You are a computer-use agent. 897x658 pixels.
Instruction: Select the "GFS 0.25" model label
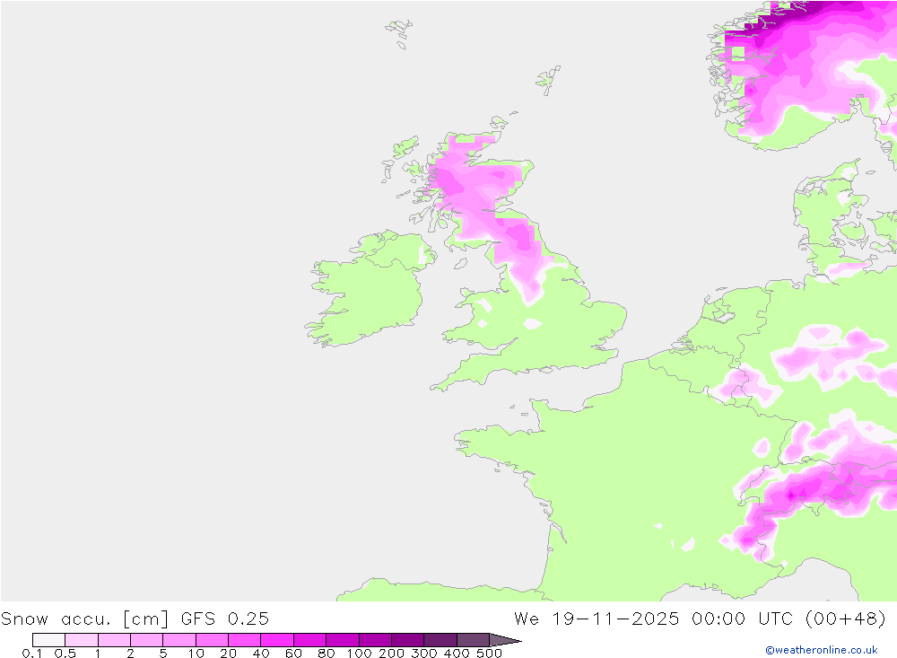225,619
